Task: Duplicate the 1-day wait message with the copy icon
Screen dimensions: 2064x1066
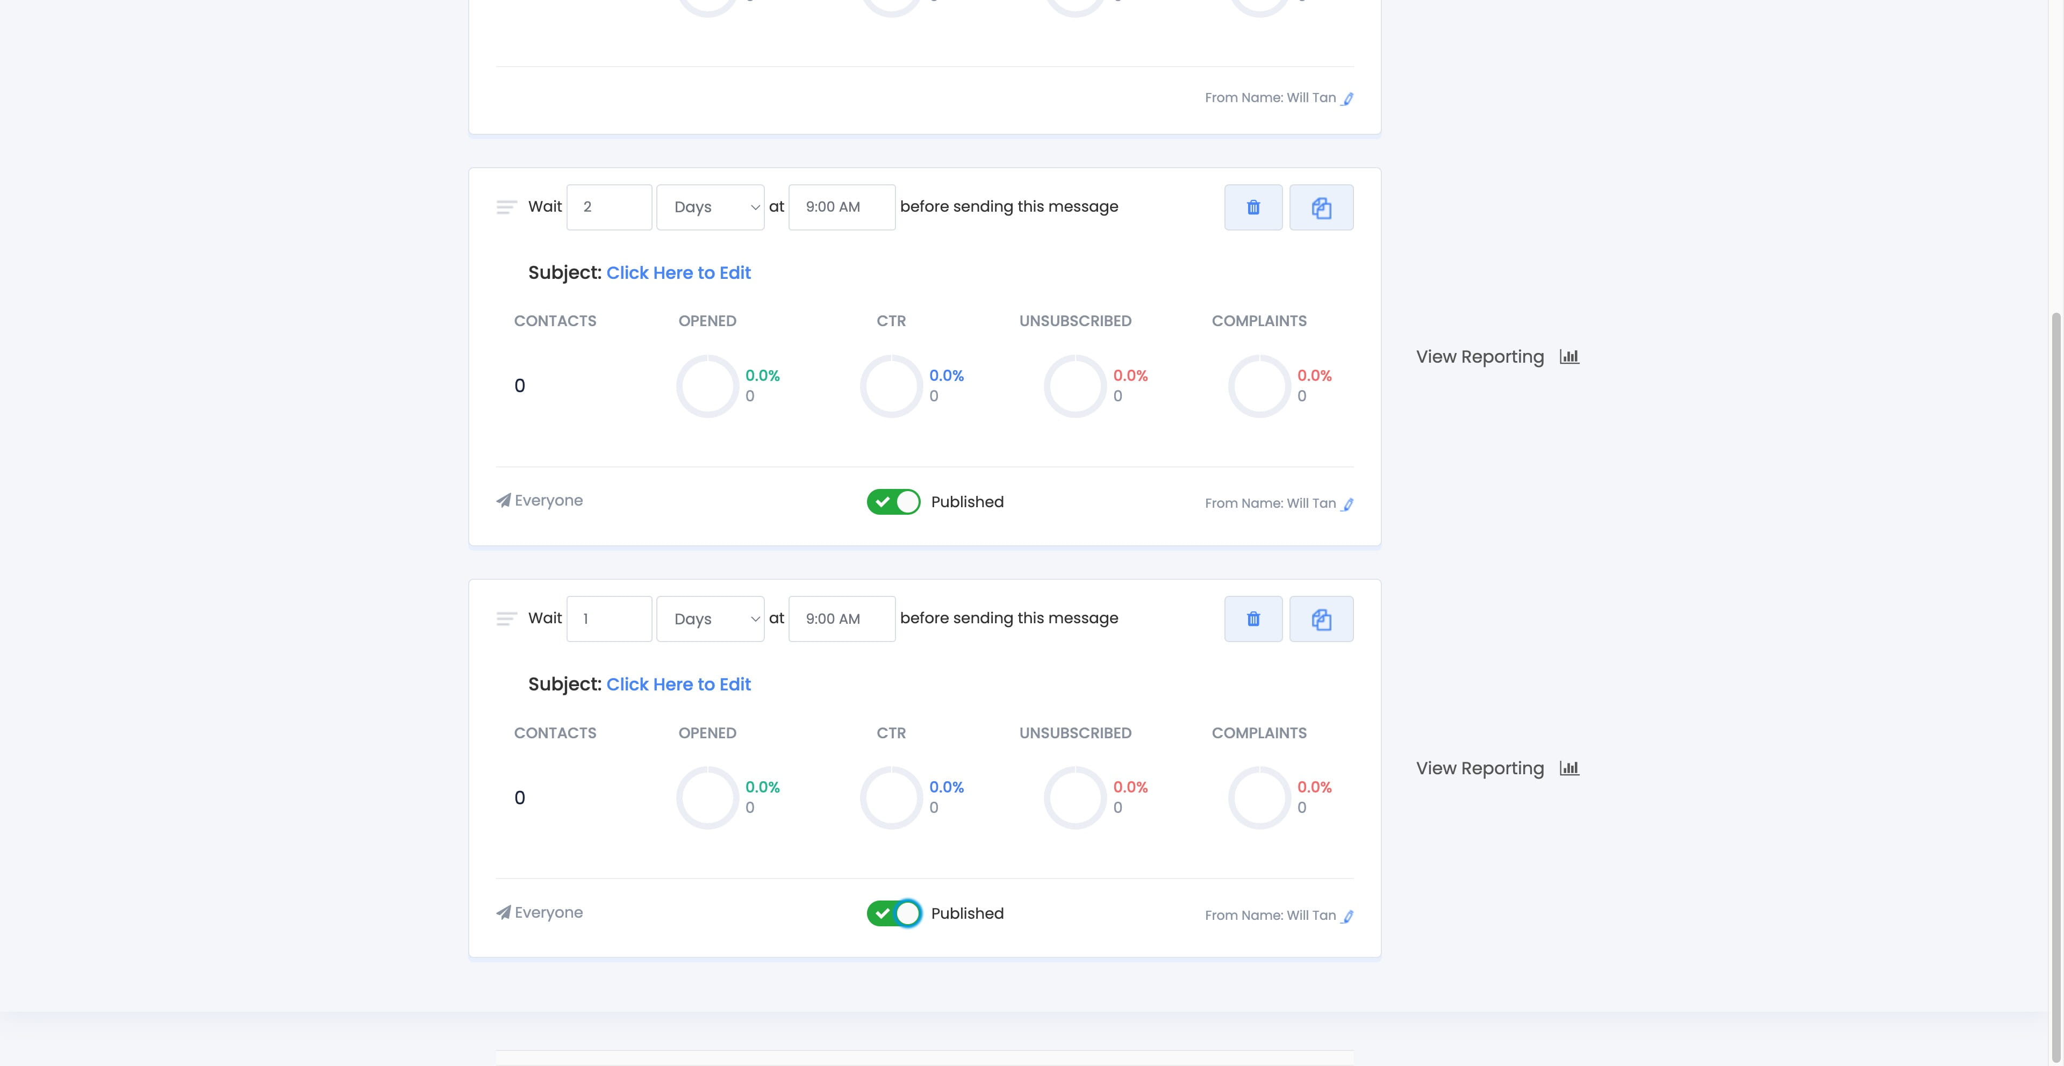Action: point(1321,619)
